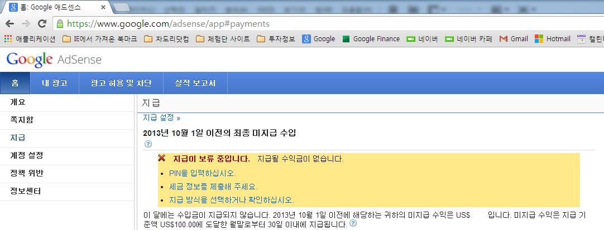The height and width of the screenshot is (230, 604).
Task: Select the 홈 navigation tab
Action: 15,83
